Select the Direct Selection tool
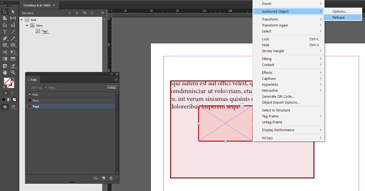The image size is (365, 191). 13,12
